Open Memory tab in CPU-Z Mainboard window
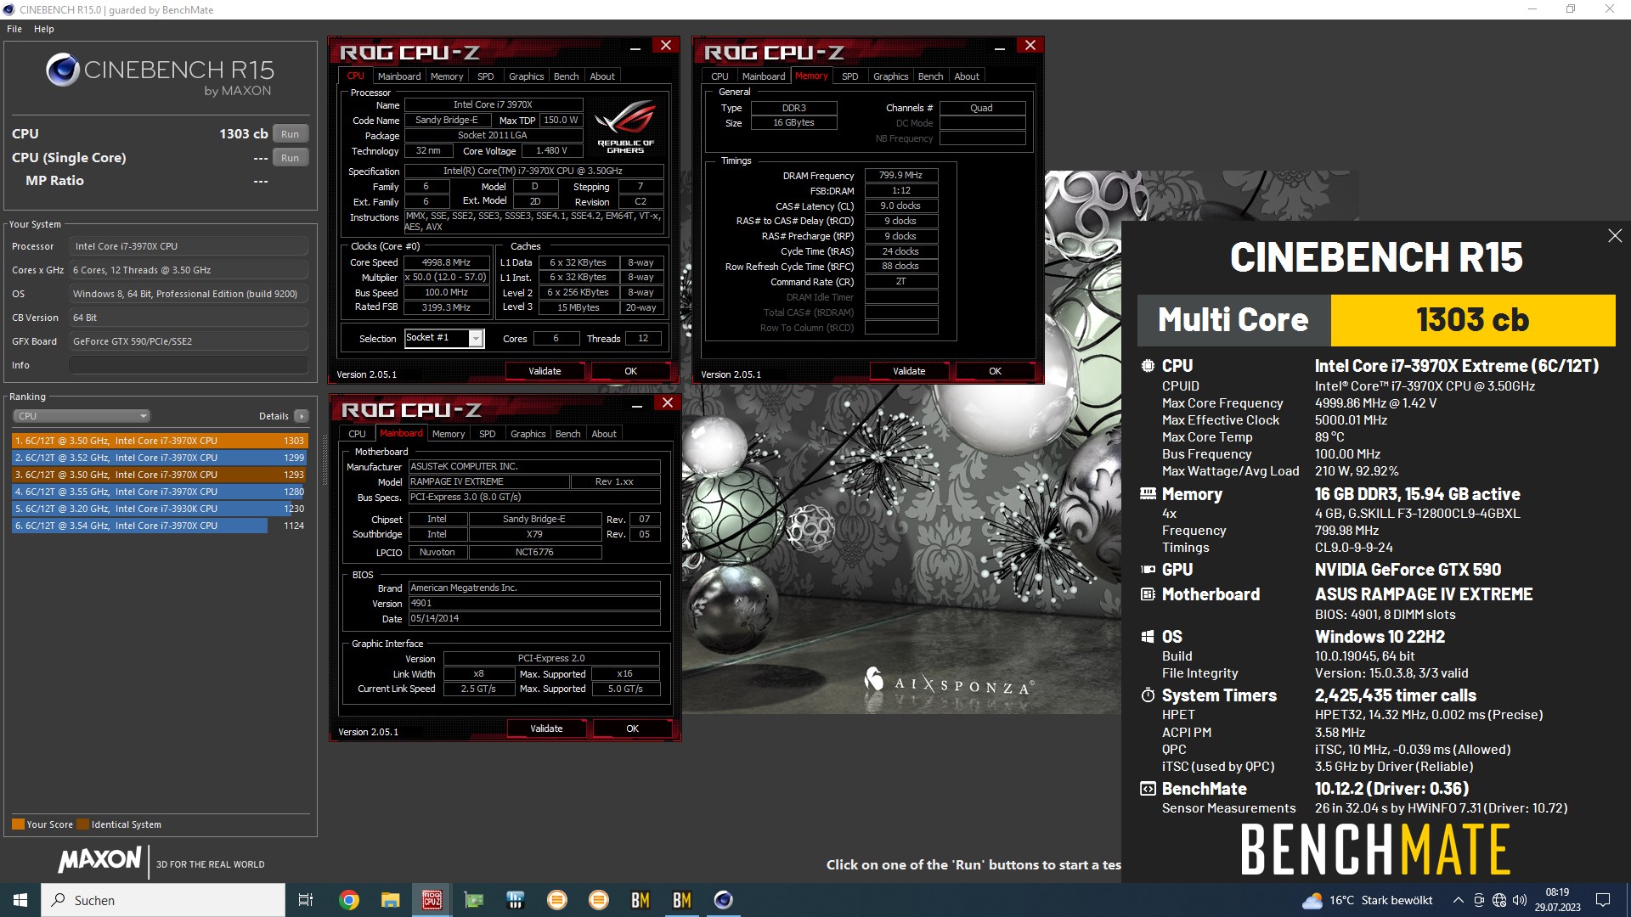Viewport: 1631px width, 917px height. pos(449,434)
